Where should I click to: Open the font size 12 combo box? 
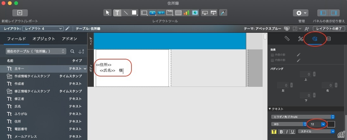coord(317,124)
